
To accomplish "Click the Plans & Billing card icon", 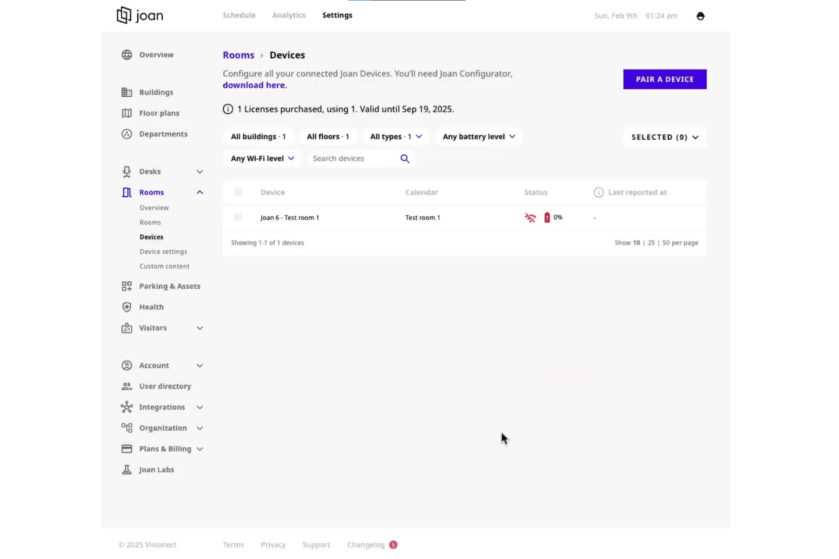I will click(126, 449).
